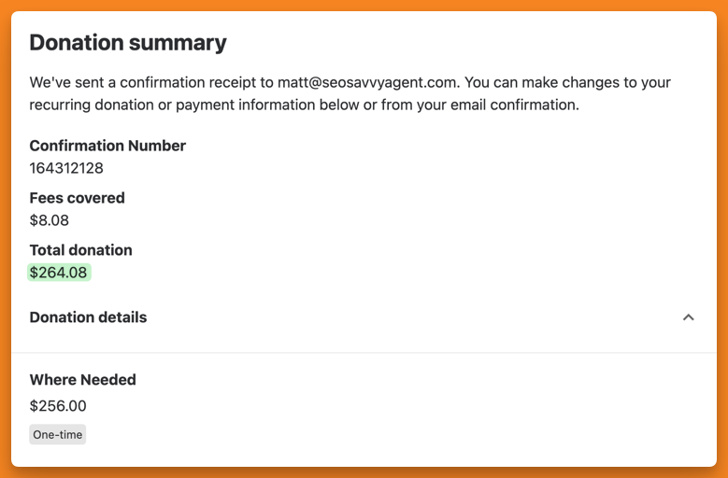Click the Confirmation Number label
This screenshot has height=478, width=728.
pyautogui.click(x=107, y=146)
